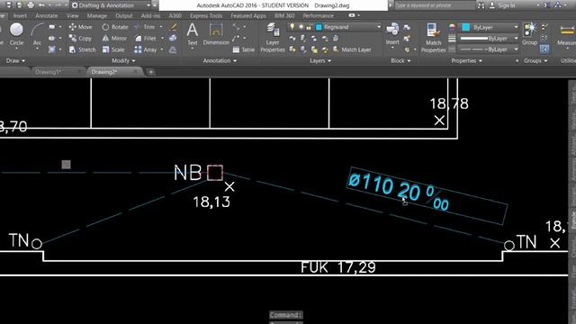Open Layer Properties manager
The height and width of the screenshot is (324, 576).
point(273,38)
